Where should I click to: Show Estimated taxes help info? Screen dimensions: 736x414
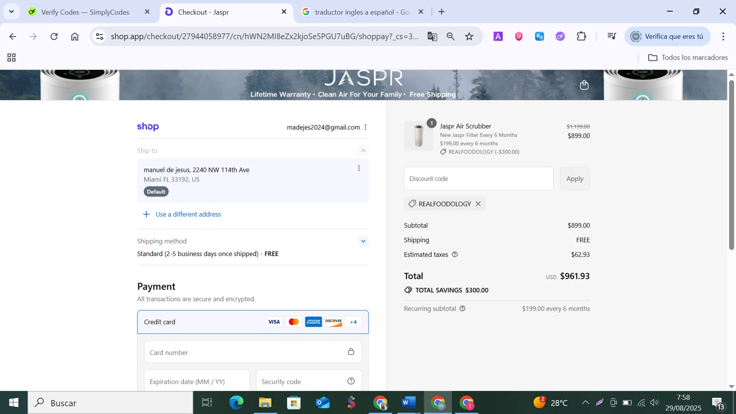click(x=455, y=255)
